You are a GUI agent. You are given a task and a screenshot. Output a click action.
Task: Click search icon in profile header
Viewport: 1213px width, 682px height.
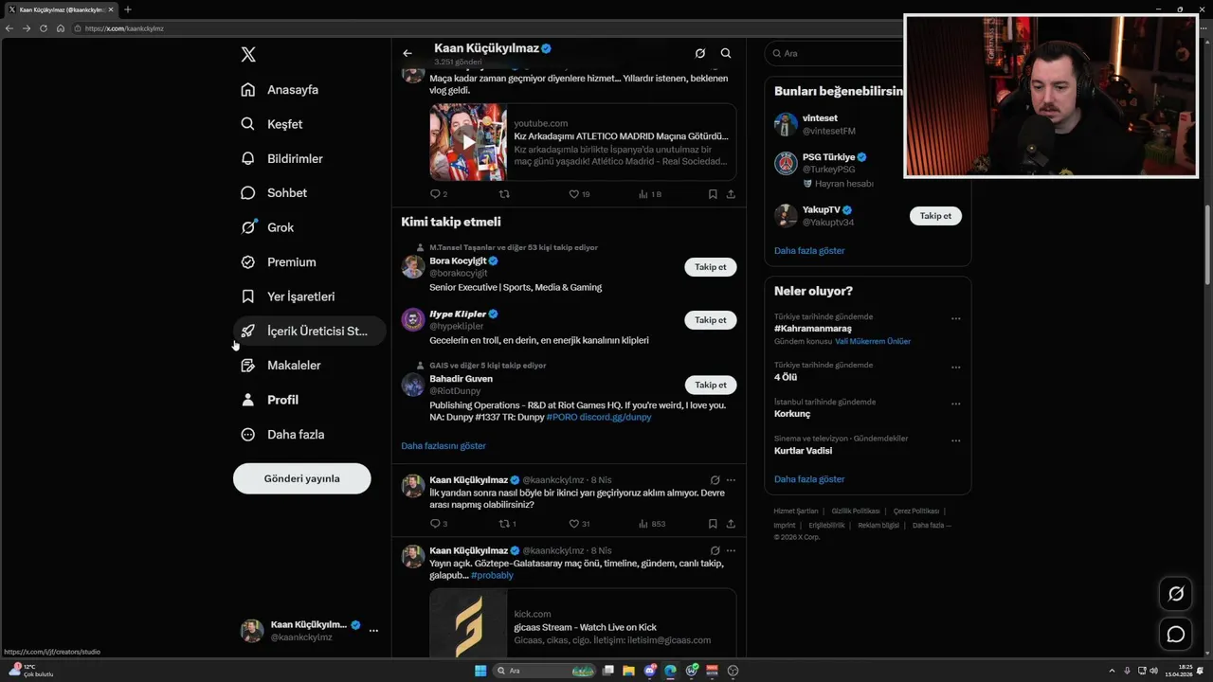726,54
